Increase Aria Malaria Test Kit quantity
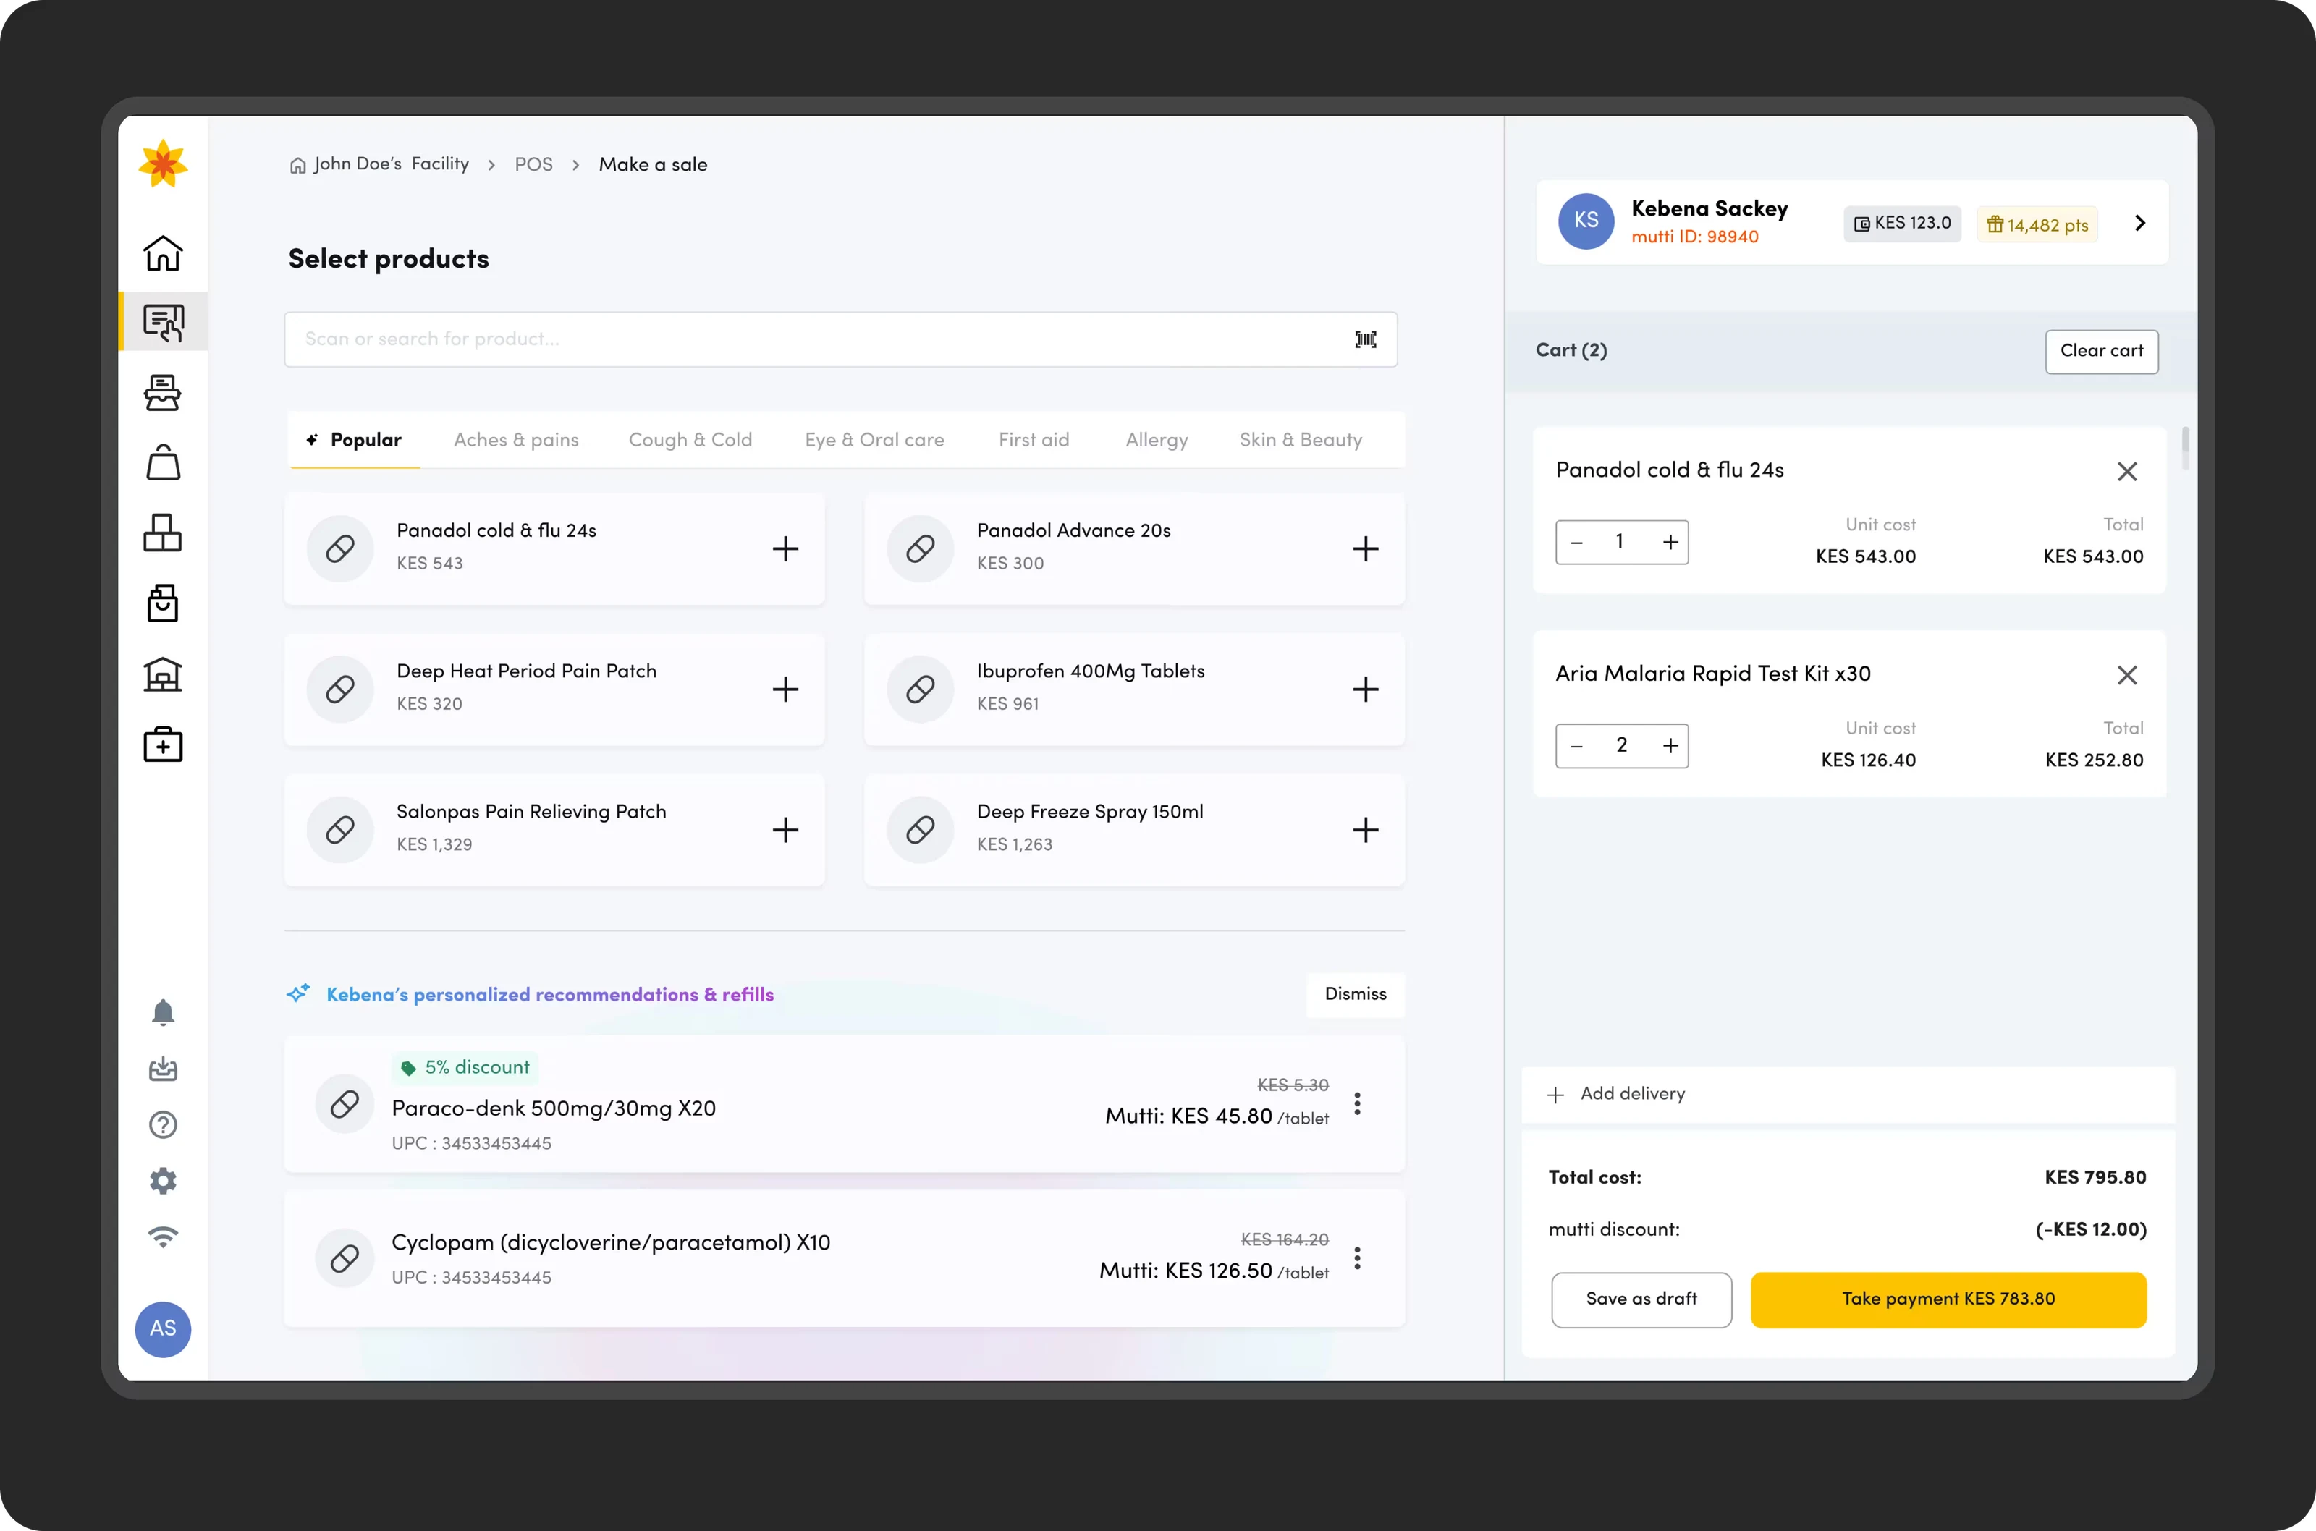2316x1531 pixels. (x=1670, y=746)
